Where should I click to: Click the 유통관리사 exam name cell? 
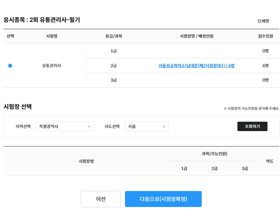click(x=51, y=66)
